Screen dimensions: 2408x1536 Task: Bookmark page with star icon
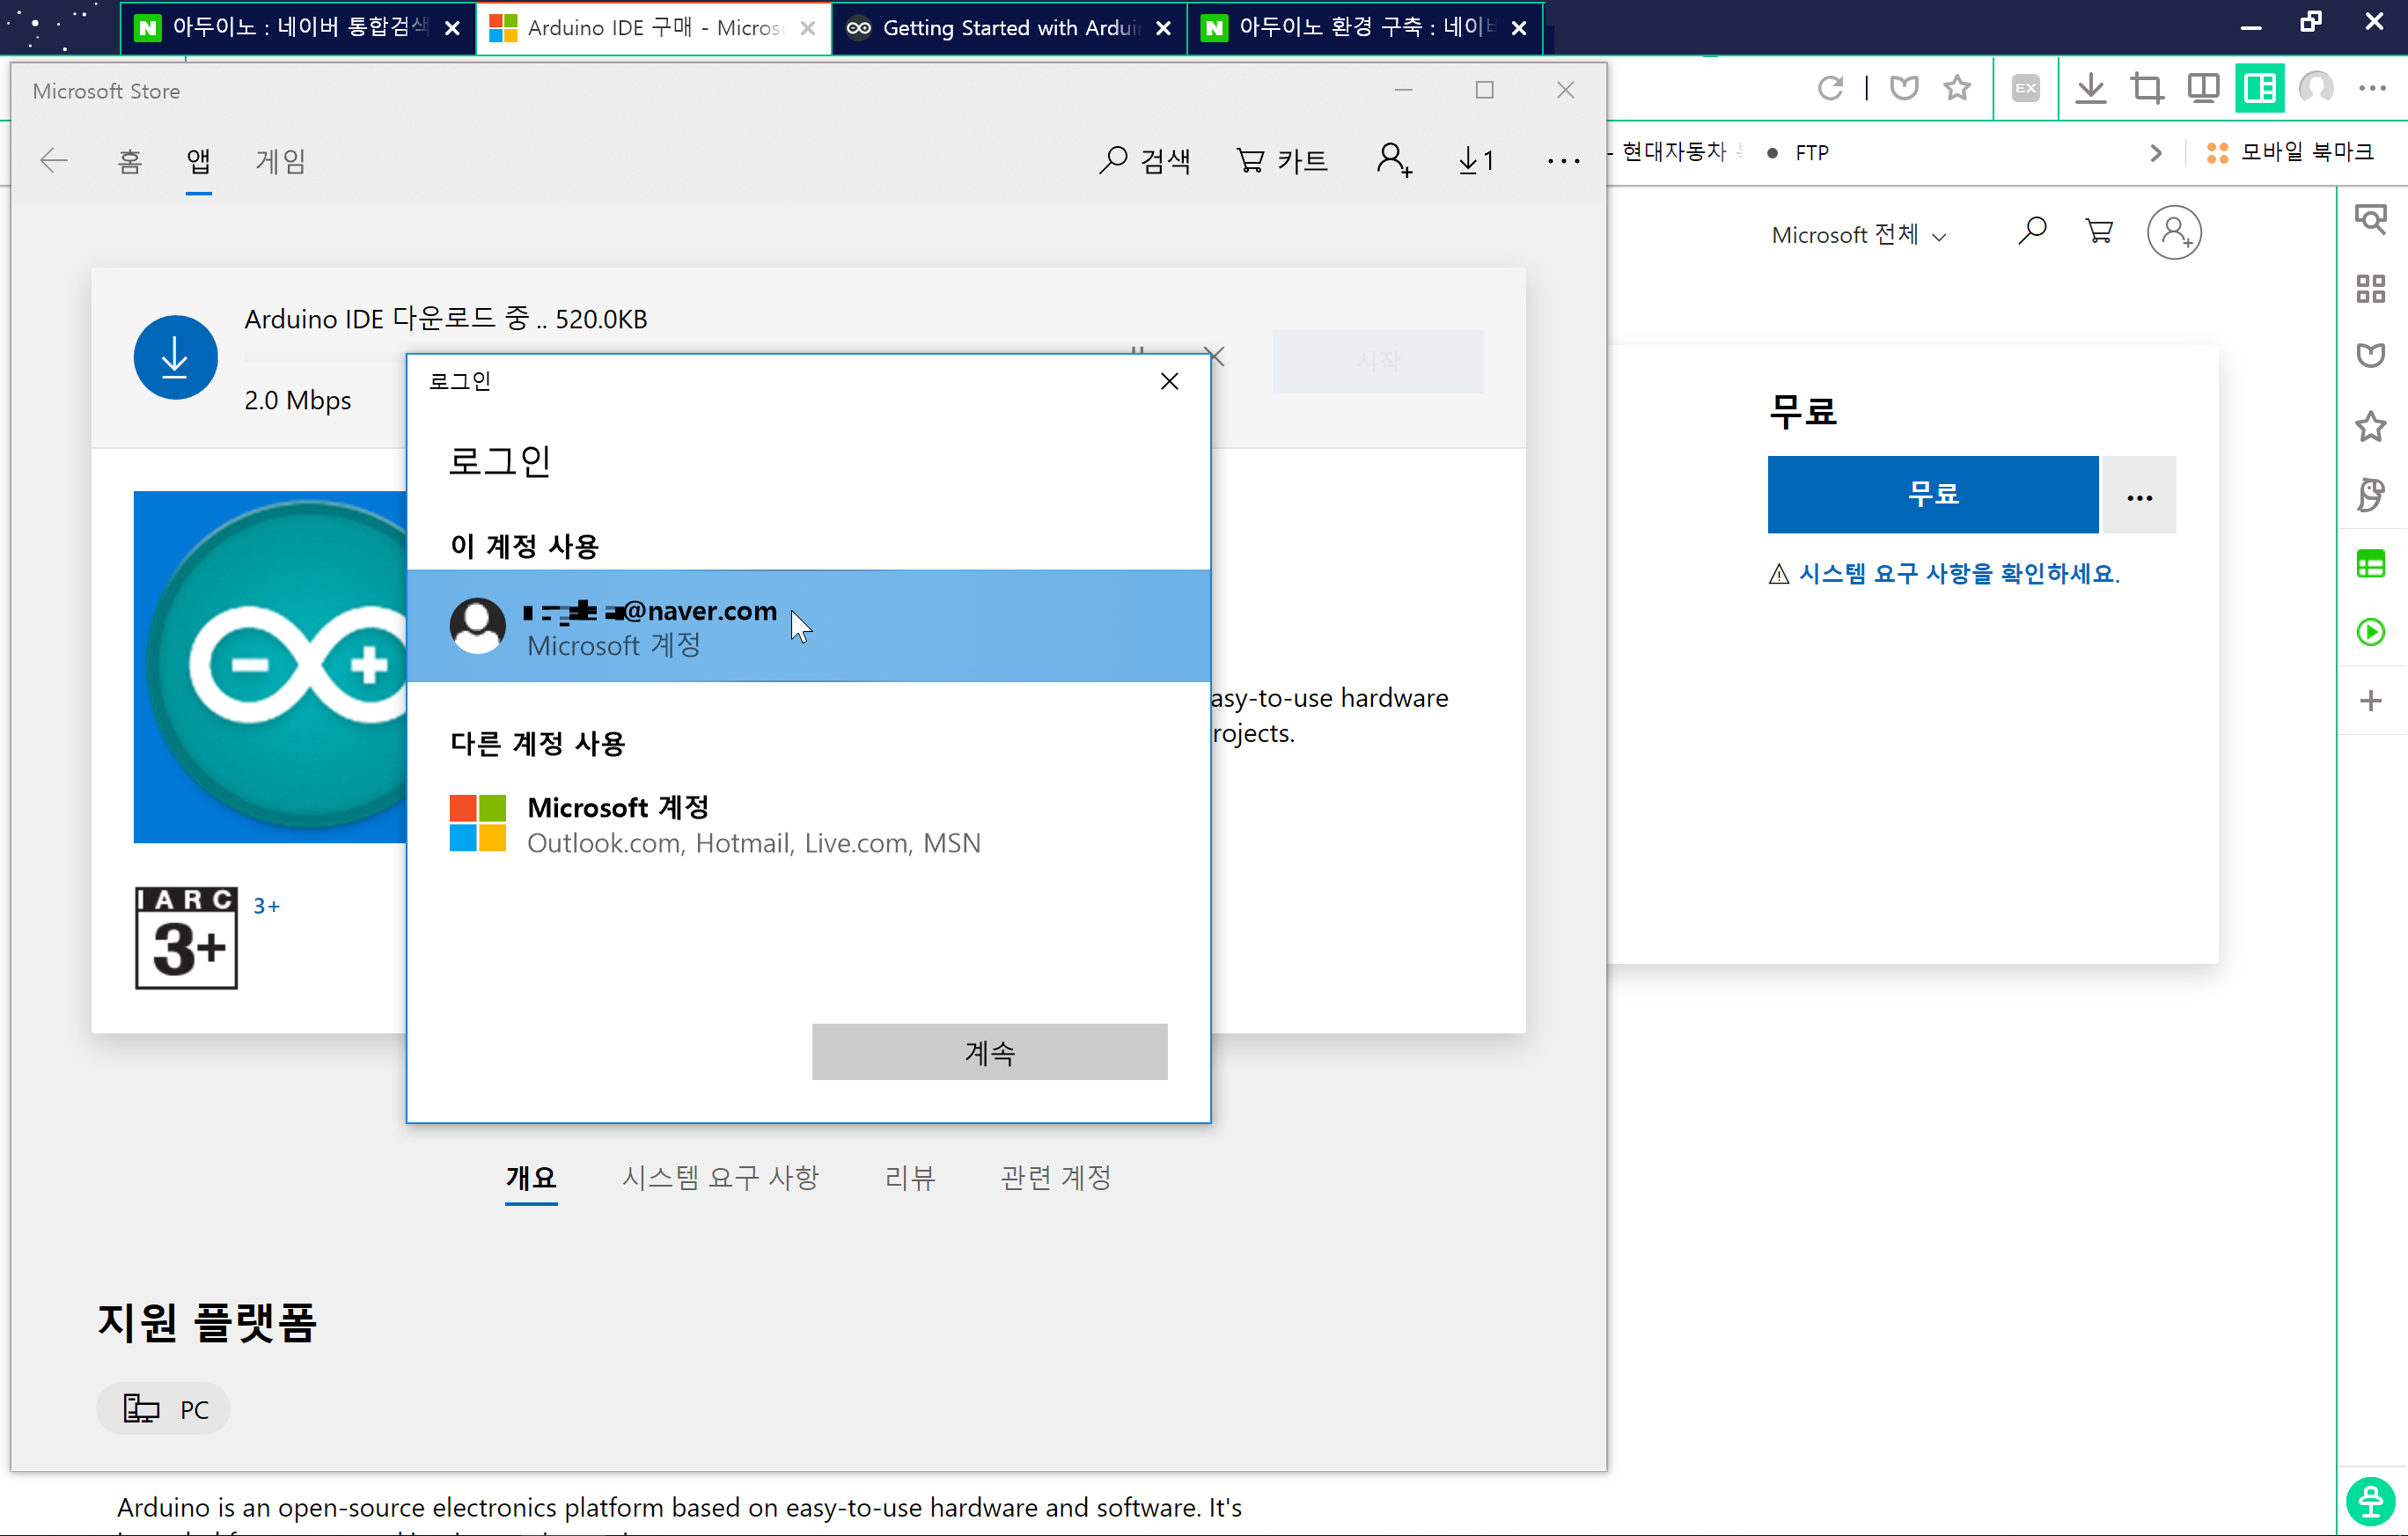pos(1957,88)
